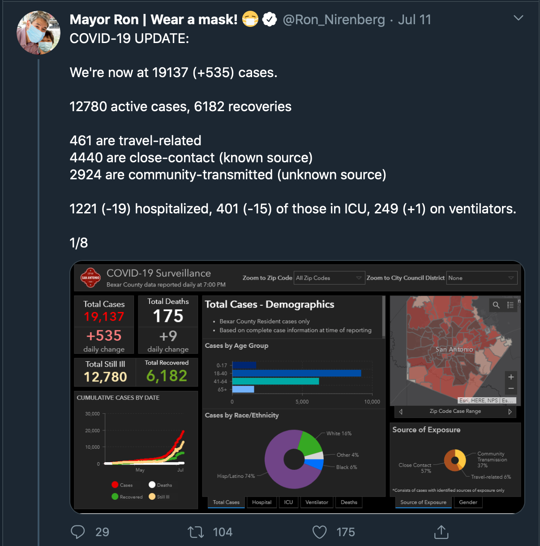
Task: Switch to the Hospital tab
Action: tap(261, 502)
